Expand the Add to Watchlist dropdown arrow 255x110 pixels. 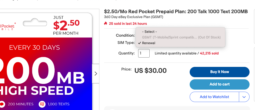pyautogui.click(x=244, y=97)
